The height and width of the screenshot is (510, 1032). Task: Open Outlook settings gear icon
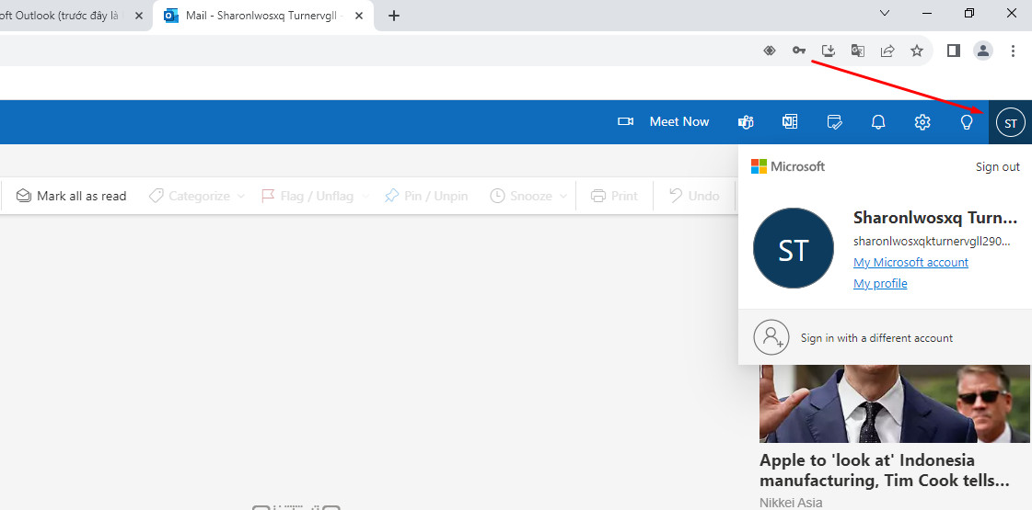pyautogui.click(x=922, y=121)
